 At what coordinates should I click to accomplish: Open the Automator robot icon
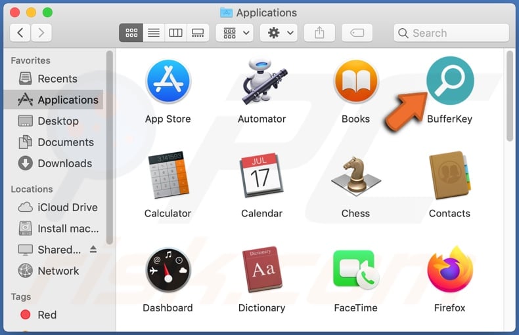coord(264,81)
